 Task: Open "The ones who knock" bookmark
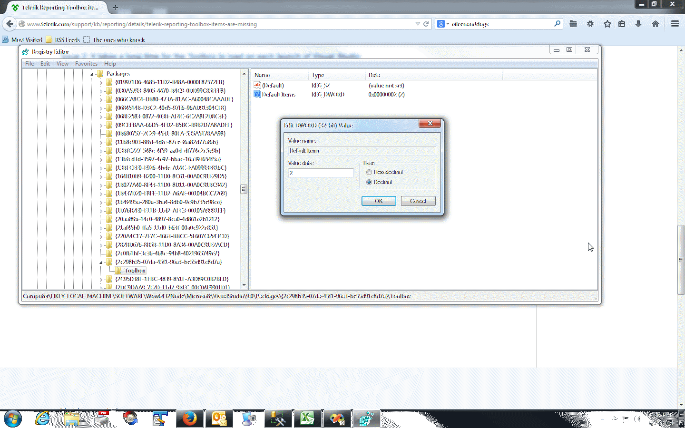[x=114, y=40]
